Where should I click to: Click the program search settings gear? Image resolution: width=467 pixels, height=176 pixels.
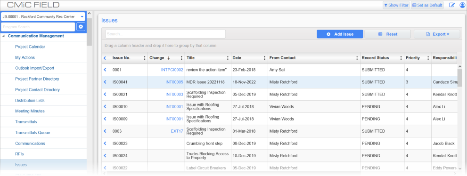coord(81,27)
